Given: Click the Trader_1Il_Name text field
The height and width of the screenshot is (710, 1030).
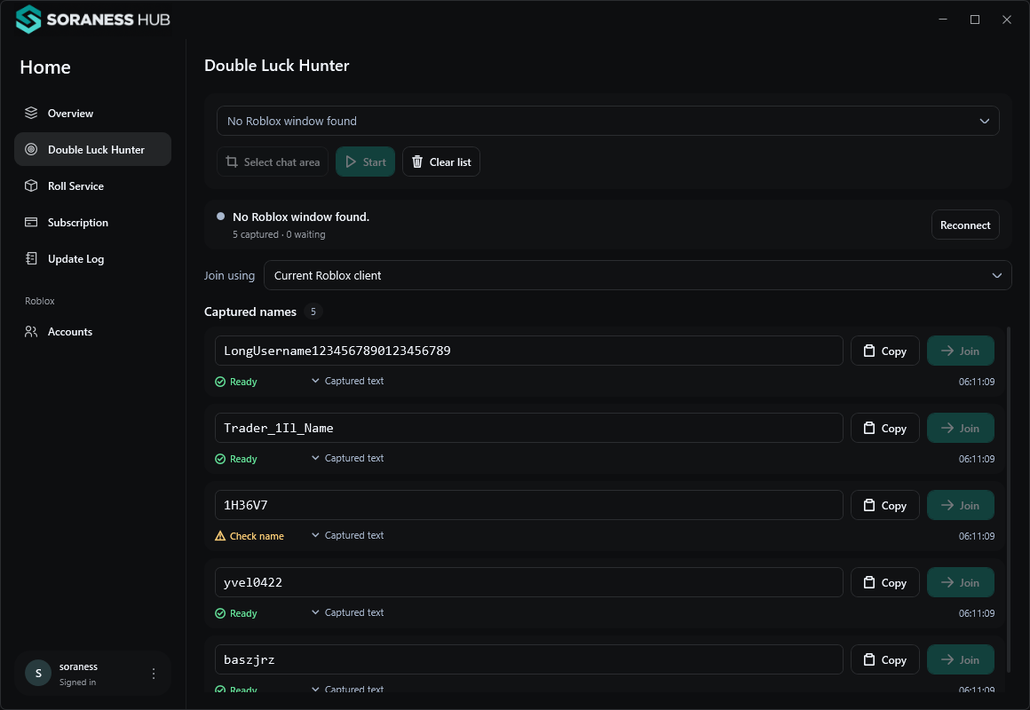Looking at the screenshot, I should 529,428.
